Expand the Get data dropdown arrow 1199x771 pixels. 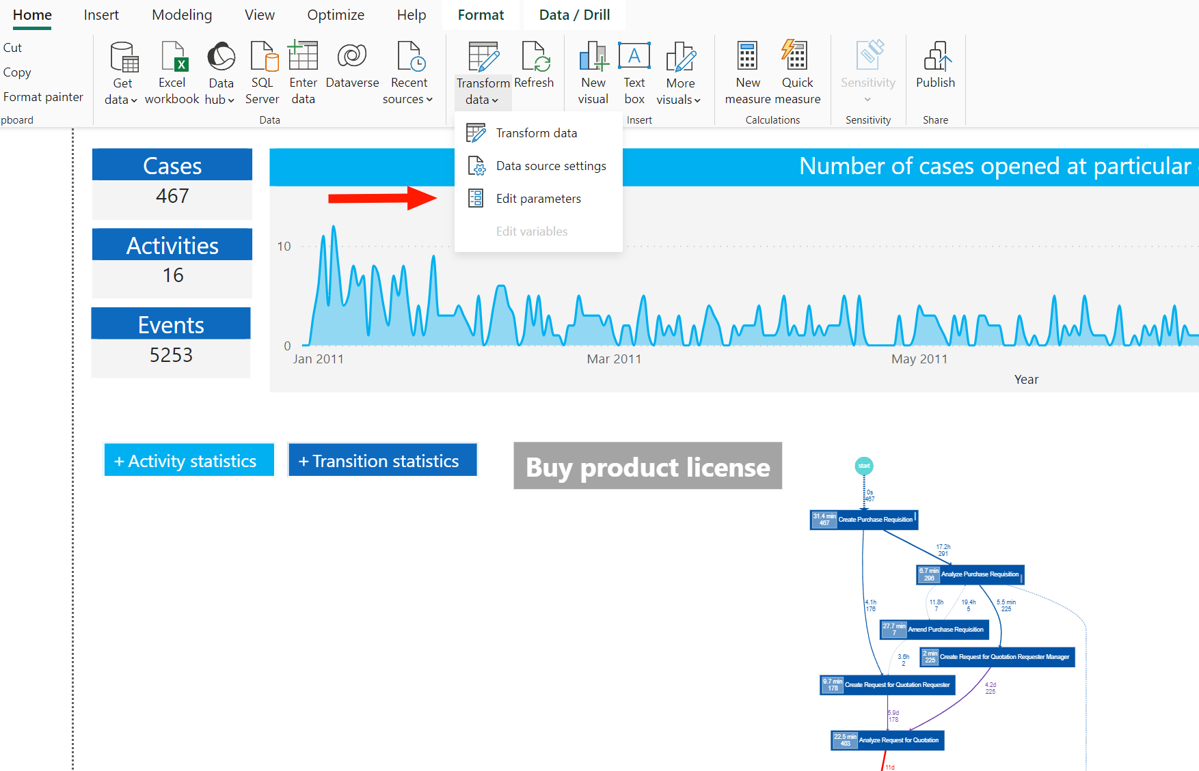click(134, 100)
